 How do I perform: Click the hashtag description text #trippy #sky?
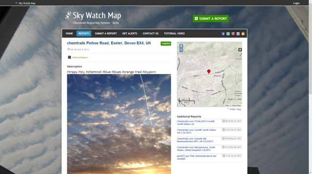click(111, 72)
